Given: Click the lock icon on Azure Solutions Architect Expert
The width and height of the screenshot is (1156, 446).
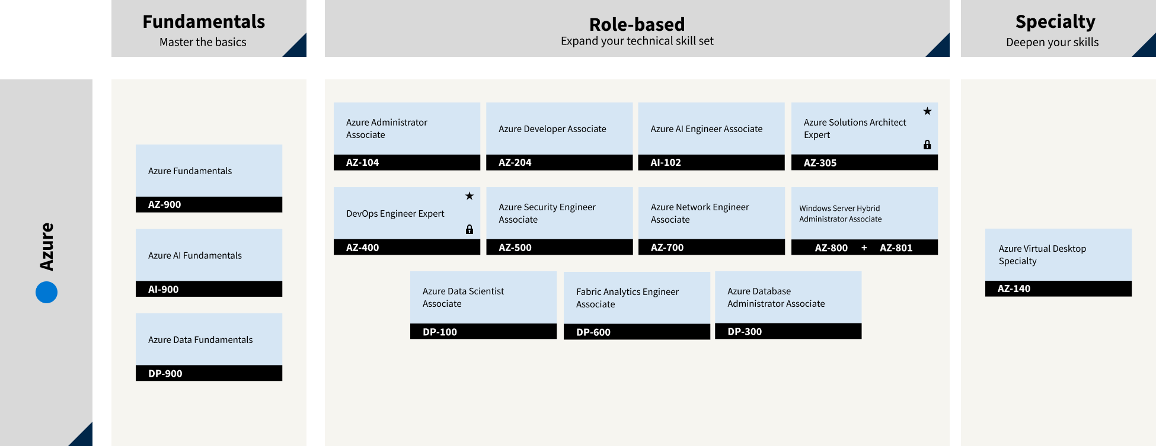Looking at the screenshot, I should click(927, 145).
